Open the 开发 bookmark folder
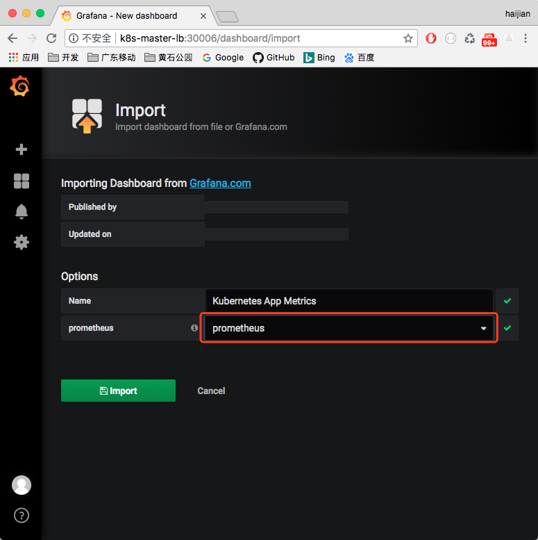Image resolution: width=538 pixels, height=540 pixels. click(x=63, y=58)
